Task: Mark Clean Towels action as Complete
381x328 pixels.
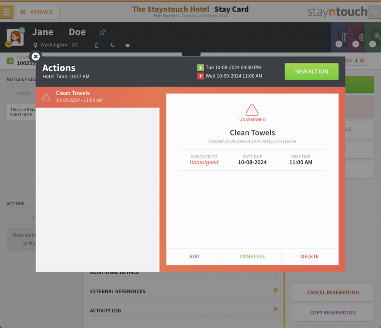Action: tap(252, 257)
